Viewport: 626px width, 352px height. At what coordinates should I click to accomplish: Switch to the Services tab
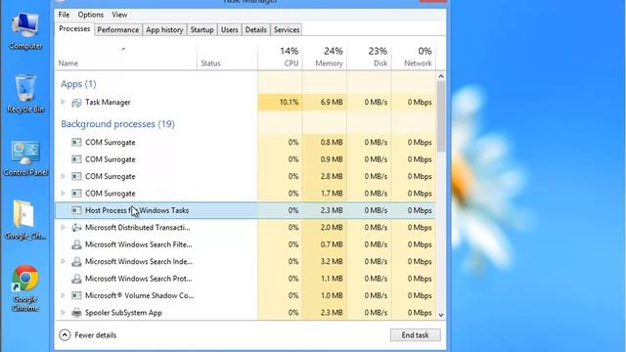pos(287,30)
